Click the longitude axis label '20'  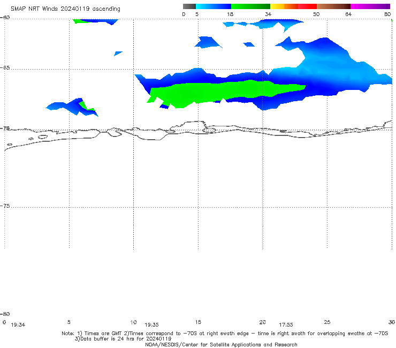click(262, 322)
